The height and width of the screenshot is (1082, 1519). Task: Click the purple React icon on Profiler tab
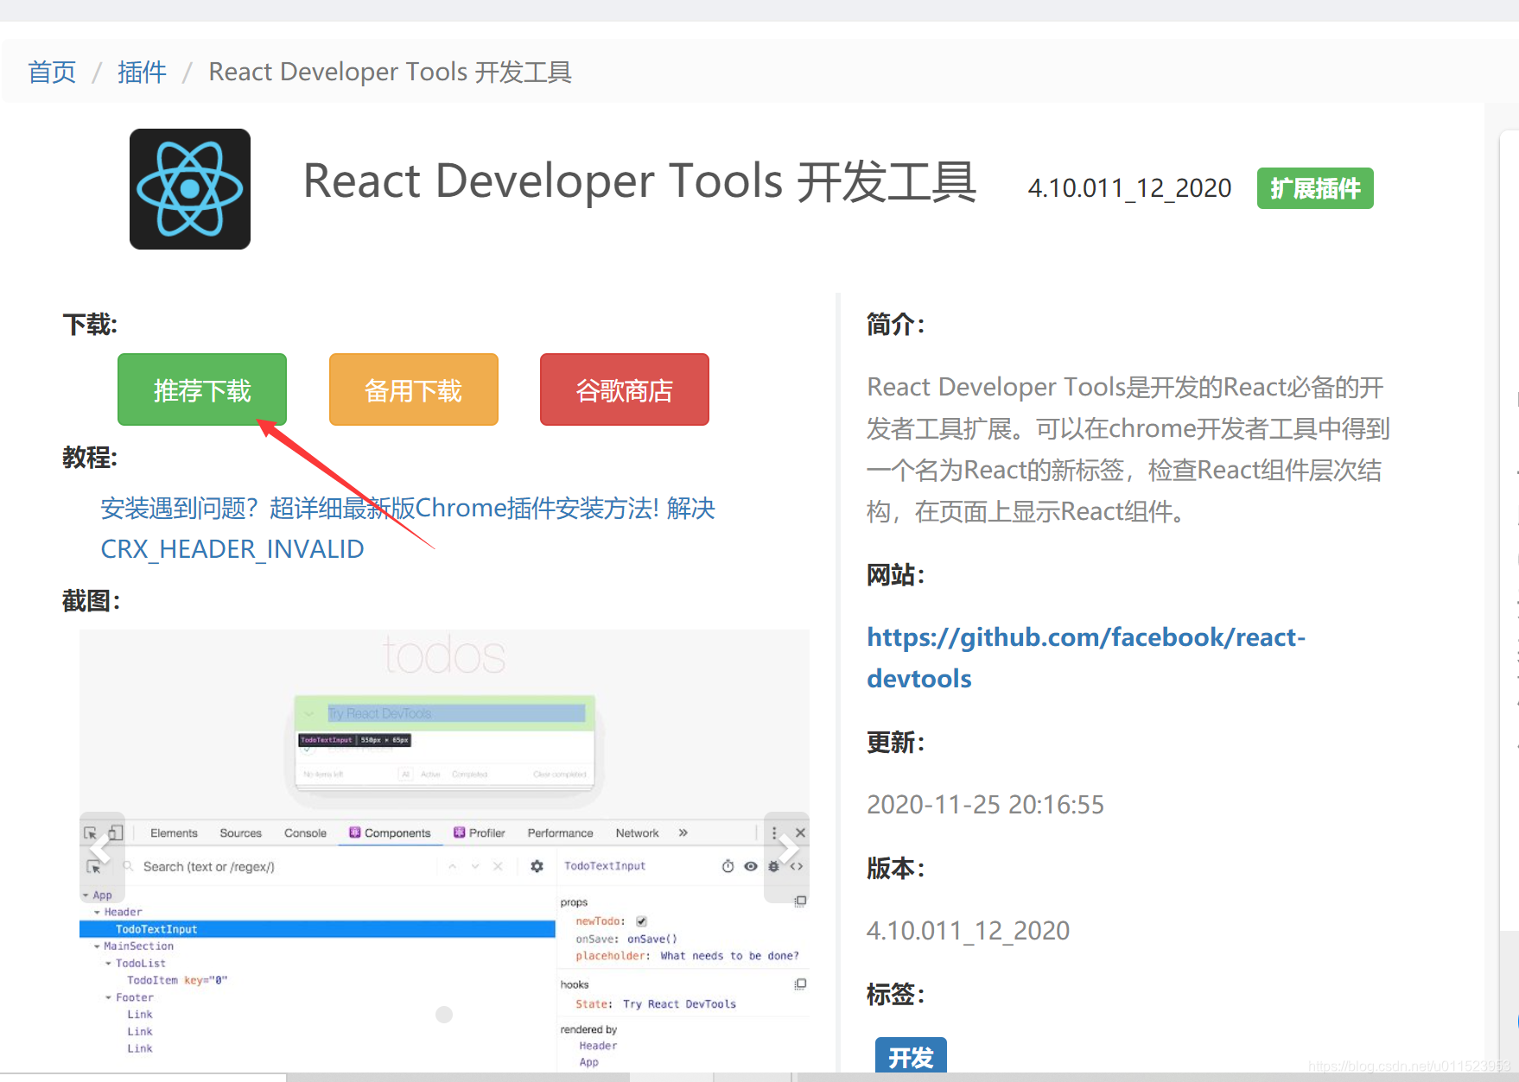[x=460, y=832]
